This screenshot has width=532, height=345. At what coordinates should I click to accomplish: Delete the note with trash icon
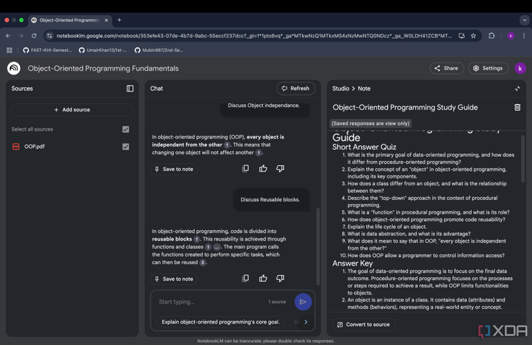(517, 107)
